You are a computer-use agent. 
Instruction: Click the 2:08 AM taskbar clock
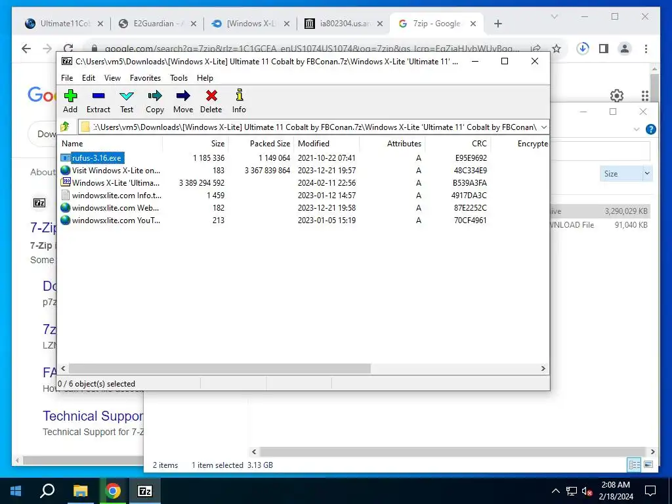coord(616,485)
